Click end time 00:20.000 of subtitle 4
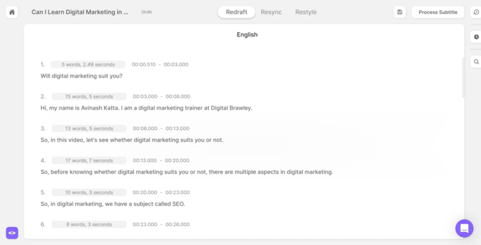Viewport: 481px width, 245px height. tap(177, 160)
